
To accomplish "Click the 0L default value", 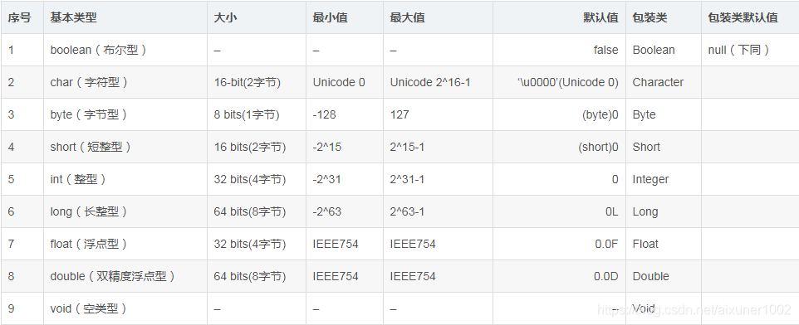I will click(612, 211).
